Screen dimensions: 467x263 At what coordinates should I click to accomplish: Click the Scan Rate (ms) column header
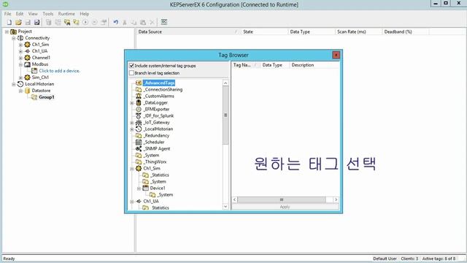tap(358, 31)
